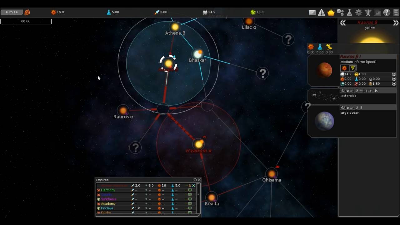Select the Harmony empire row

pos(146,190)
